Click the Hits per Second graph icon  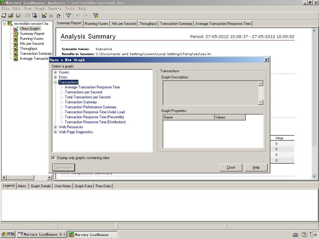pyautogui.click(x=16, y=44)
